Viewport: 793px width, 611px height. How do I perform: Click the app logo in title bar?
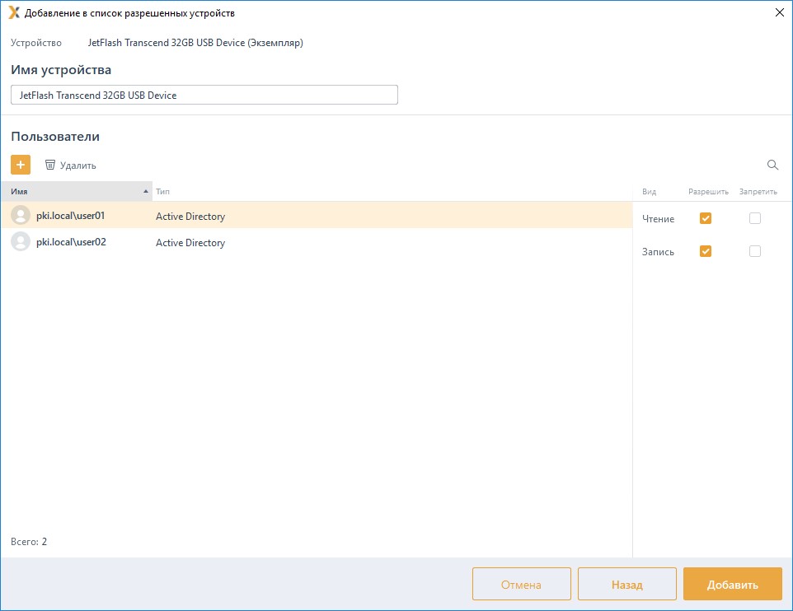pos(13,12)
